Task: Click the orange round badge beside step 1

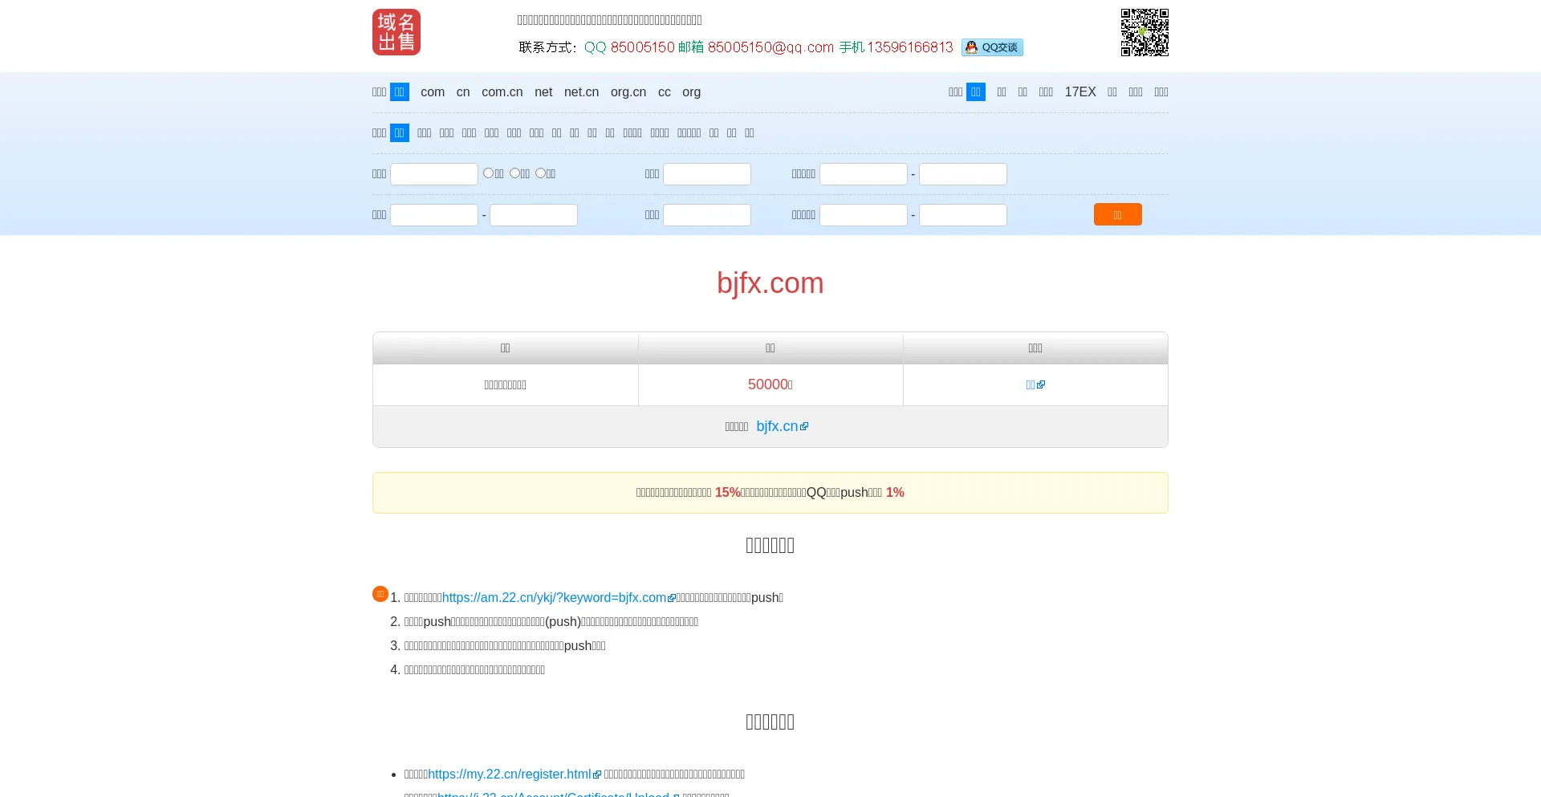Action: click(380, 594)
